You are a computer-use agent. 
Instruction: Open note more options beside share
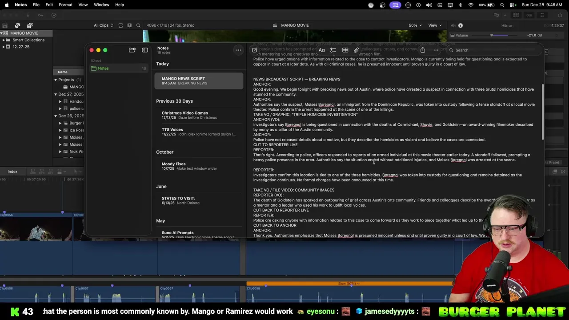[x=436, y=50]
